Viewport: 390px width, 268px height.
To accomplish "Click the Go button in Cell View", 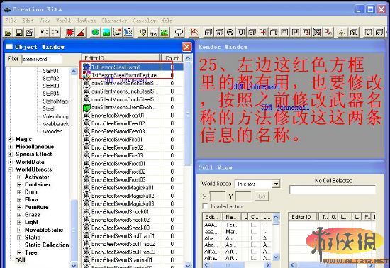I will click(x=262, y=196).
